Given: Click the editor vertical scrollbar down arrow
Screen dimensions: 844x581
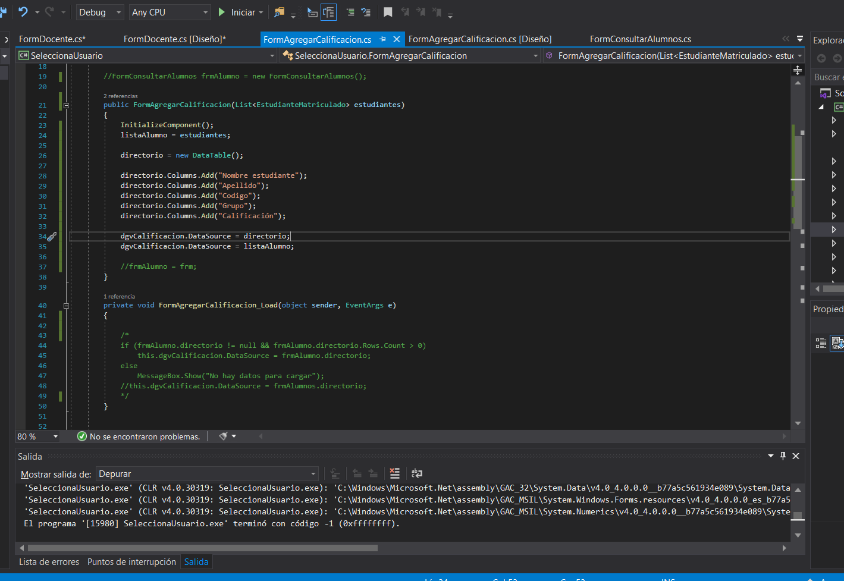Looking at the screenshot, I should pyautogui.click(x=798, y=423).
